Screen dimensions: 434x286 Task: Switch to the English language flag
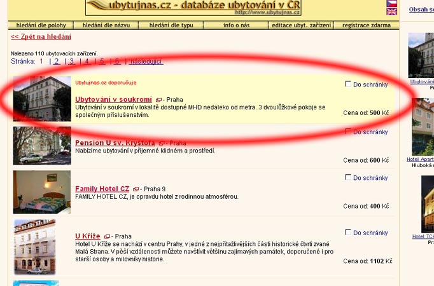(392, 11)
